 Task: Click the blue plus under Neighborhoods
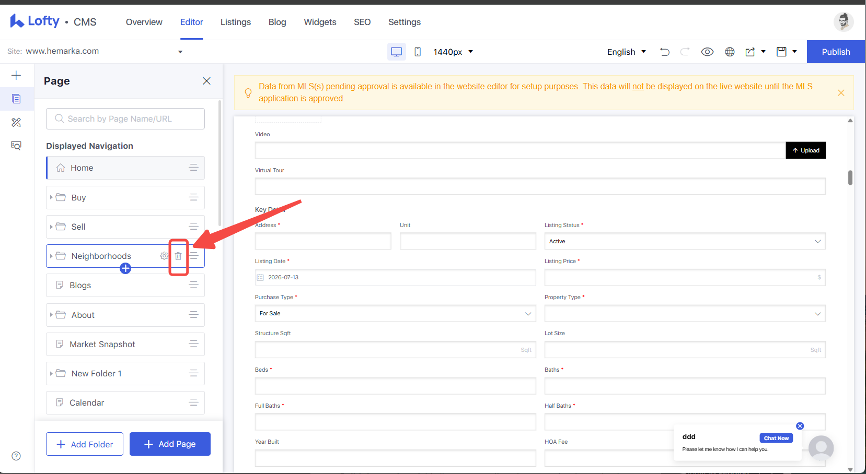[125, 268]
